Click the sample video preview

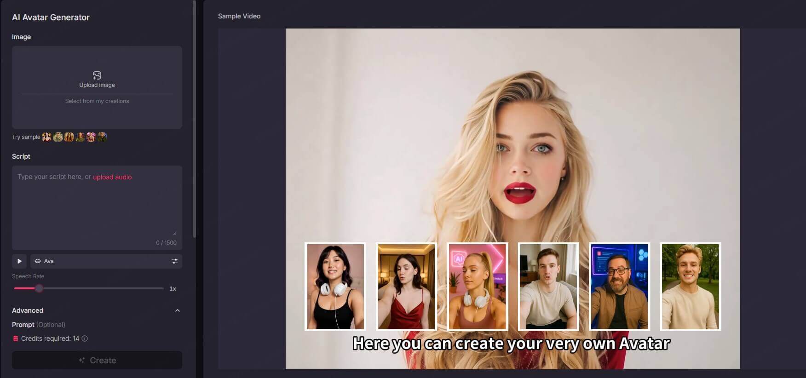tap(513, 199)
